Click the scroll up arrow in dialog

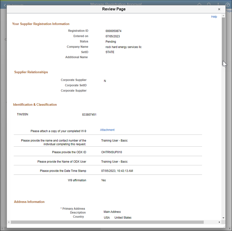tap(223, 16)
